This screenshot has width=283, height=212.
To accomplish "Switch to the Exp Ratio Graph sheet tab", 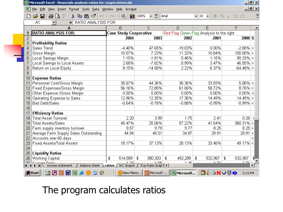I will (151, 165).
